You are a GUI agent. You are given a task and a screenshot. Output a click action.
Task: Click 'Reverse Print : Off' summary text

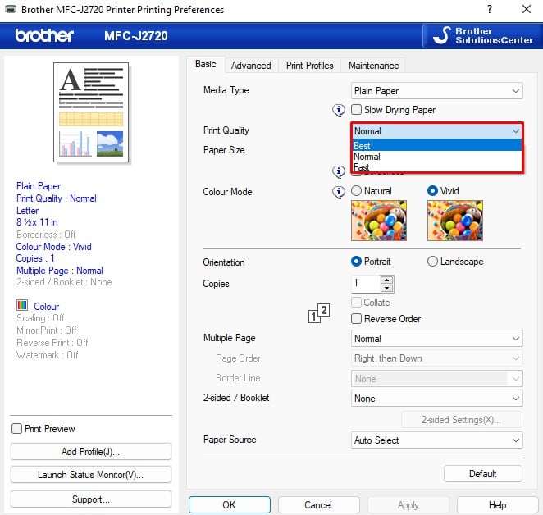[52, 343]
